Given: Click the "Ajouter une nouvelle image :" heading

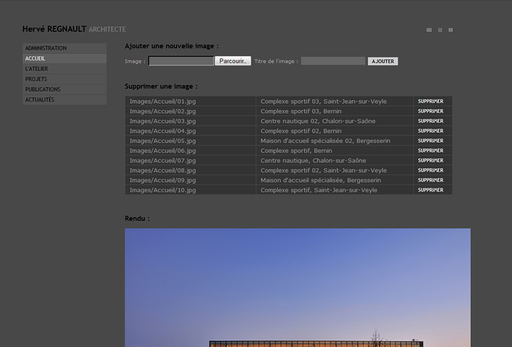Looking at the screenshot, I should pyautogui.click(x=171, y=46).
